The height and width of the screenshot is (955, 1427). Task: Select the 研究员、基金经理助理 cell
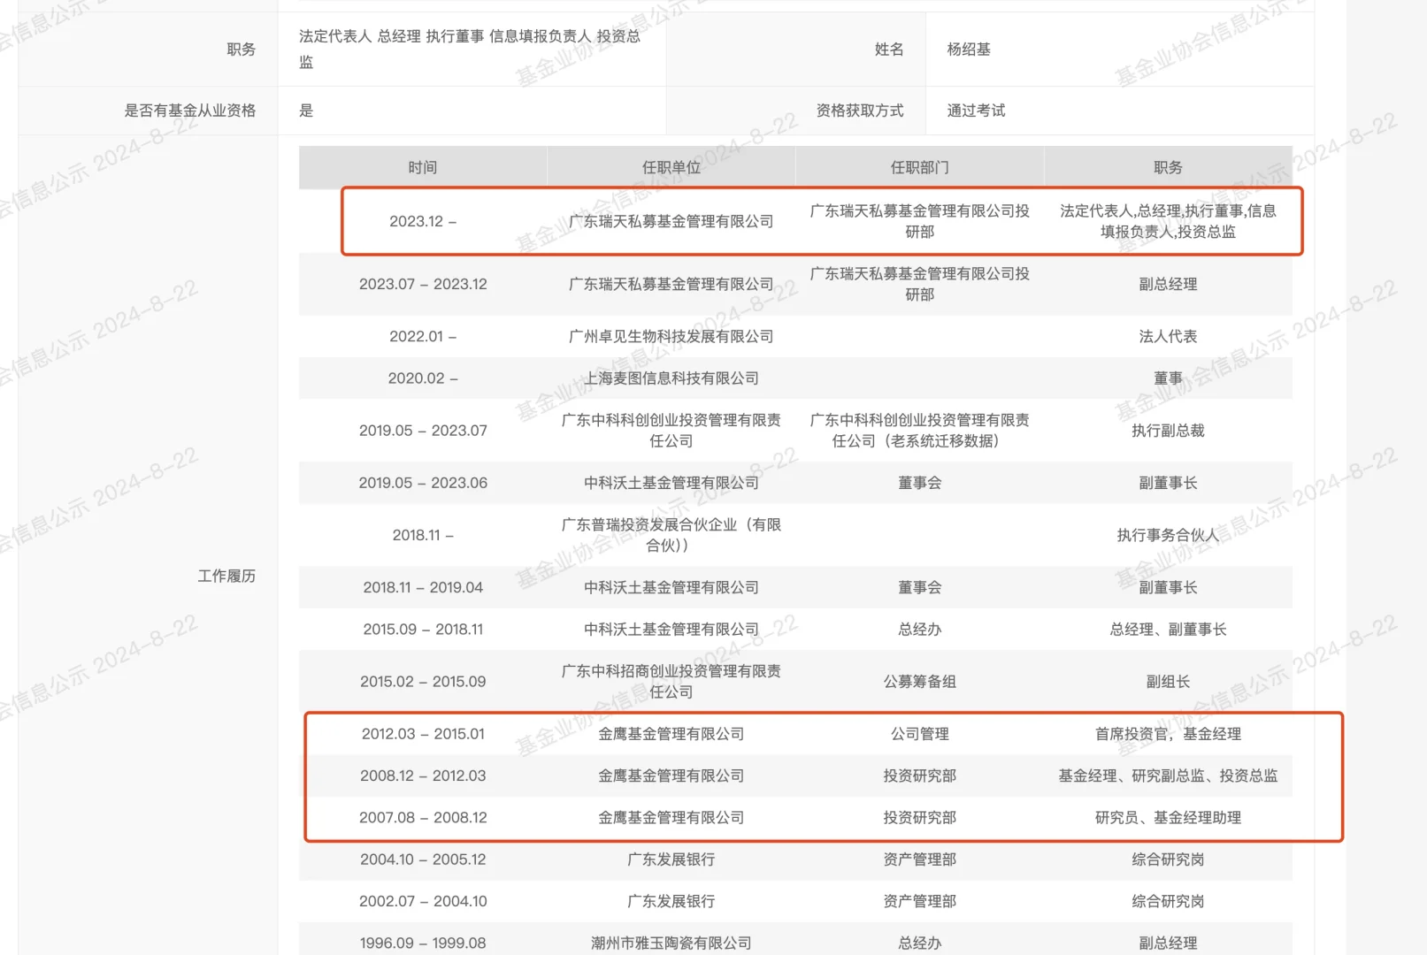point(1168,817)
